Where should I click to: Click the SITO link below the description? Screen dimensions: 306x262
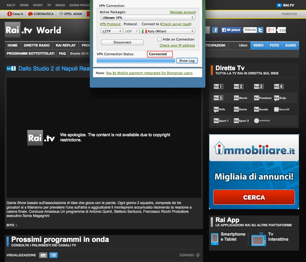(12, 225)
